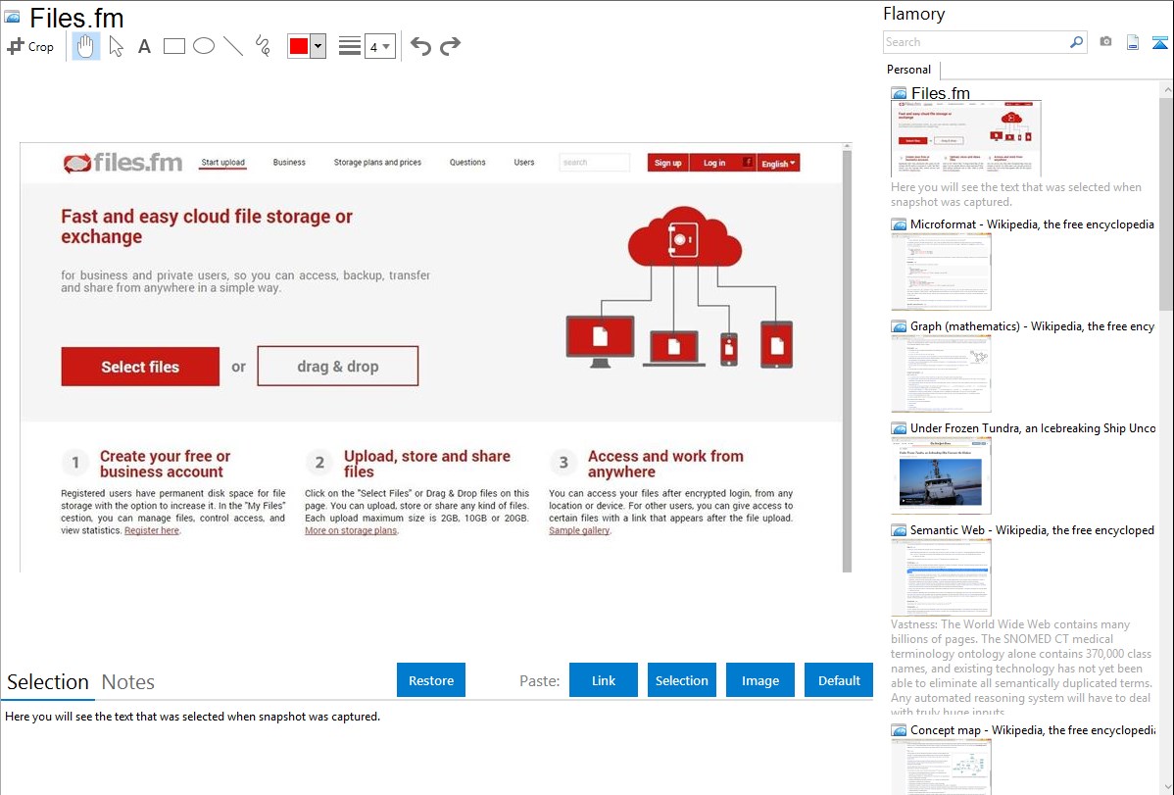This screenshot has width=1174, height=795.
Task: Open the Questions menu item
Action: click(467, 163)
